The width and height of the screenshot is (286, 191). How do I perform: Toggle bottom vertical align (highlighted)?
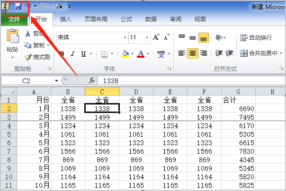point(204,38)
